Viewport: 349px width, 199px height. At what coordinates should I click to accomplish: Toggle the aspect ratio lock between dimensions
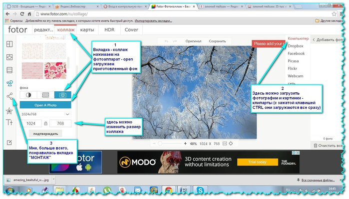tap(45, 123)
